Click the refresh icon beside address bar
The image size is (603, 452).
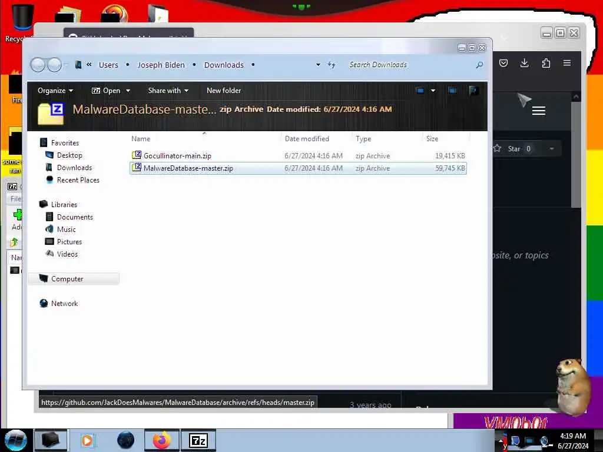[x=332, y=65]
